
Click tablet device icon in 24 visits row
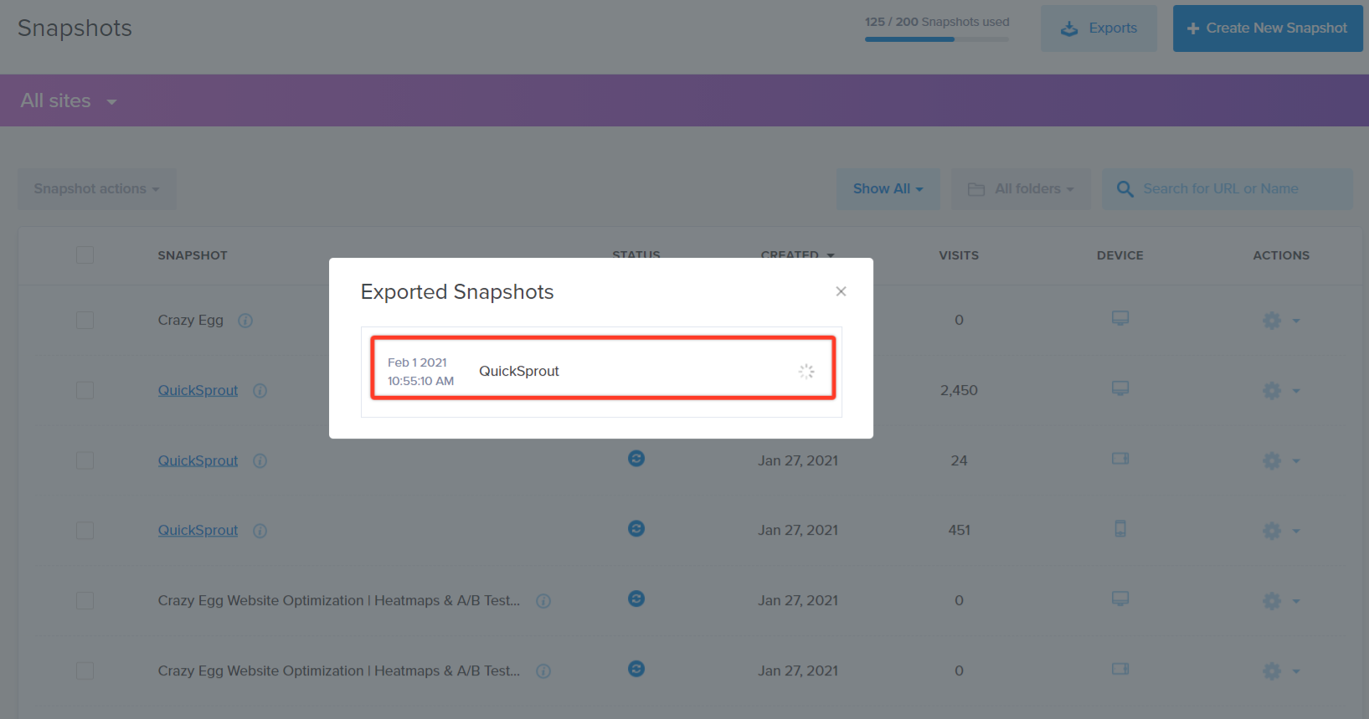(x=1120, y=459)
